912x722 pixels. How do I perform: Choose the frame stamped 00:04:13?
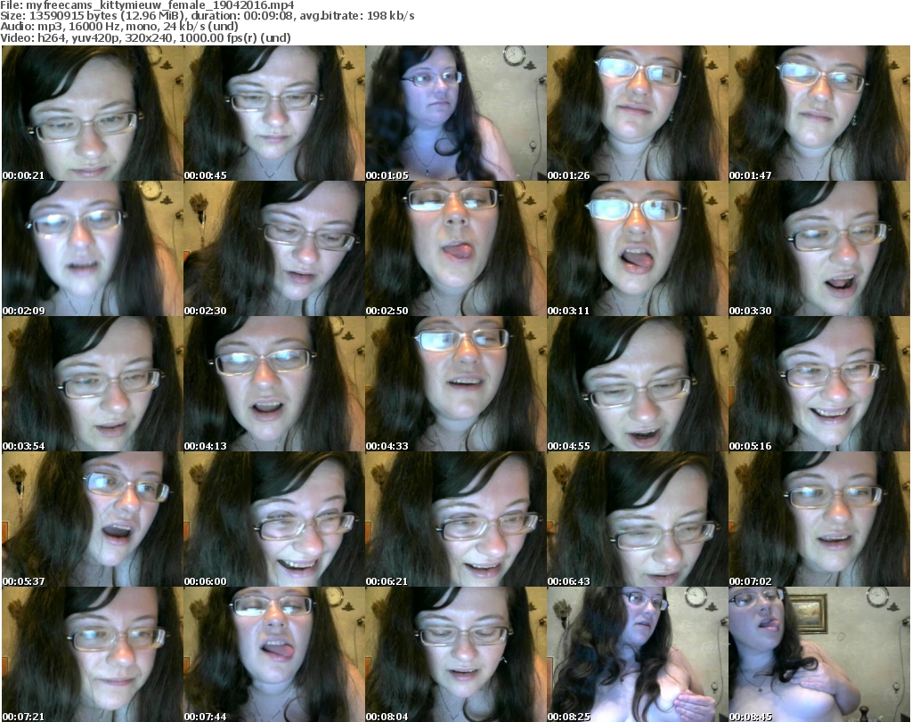[x=274, y=385]
